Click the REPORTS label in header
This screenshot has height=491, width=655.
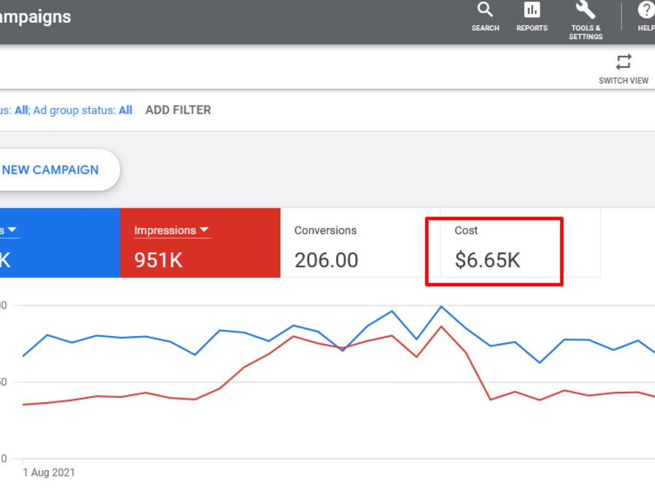point(532,28)
